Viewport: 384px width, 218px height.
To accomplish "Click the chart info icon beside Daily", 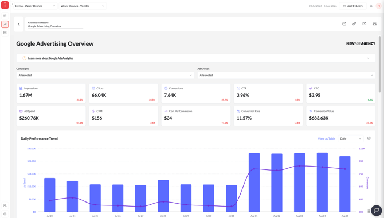I will pyautogui.click(x=369, y=138).
